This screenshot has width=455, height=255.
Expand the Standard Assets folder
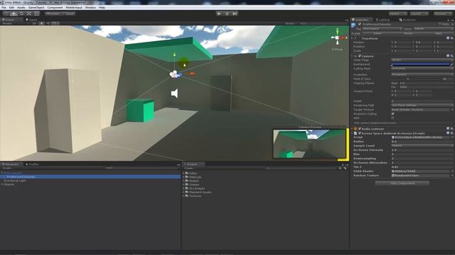183,192
